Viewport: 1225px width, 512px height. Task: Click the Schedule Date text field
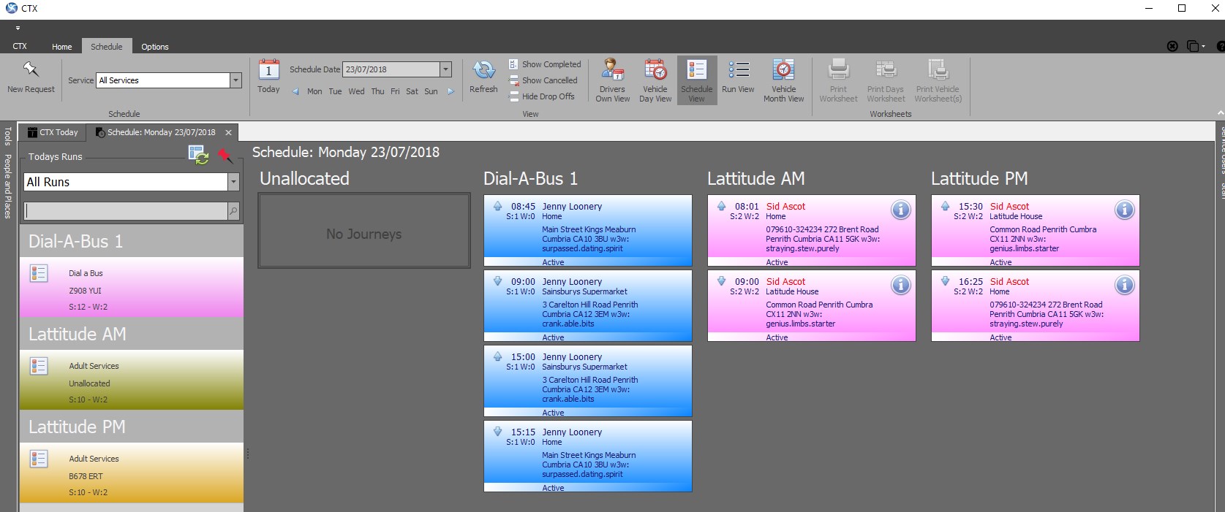[391, 69]
